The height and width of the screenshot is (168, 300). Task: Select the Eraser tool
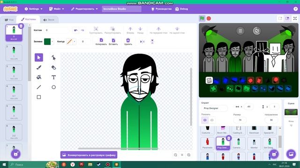point(53,67)
